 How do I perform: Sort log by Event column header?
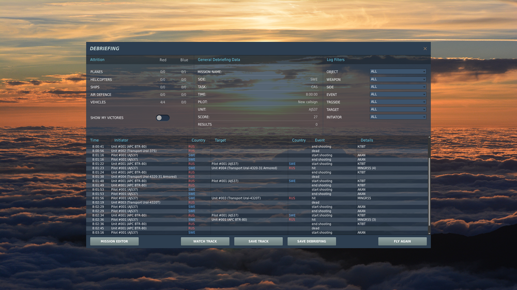tap(320, 140)
